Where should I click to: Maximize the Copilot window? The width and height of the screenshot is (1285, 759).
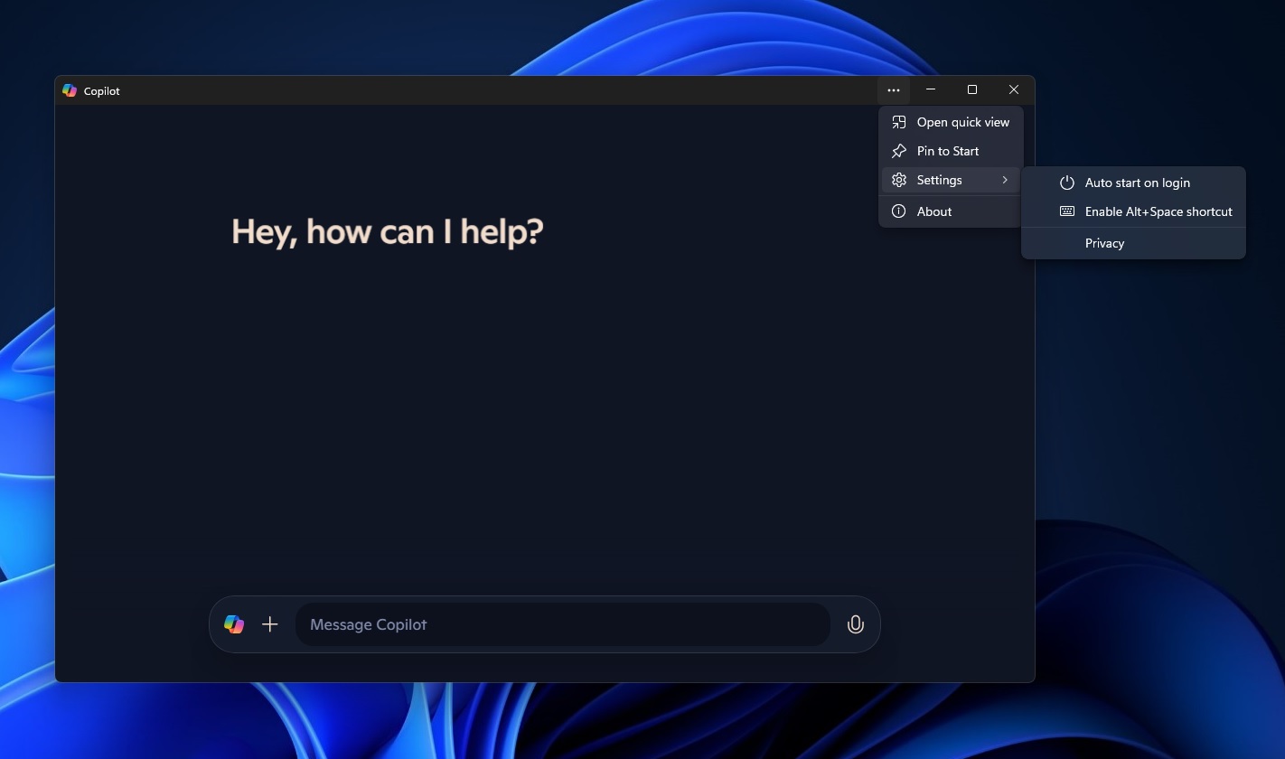(972, 89)
